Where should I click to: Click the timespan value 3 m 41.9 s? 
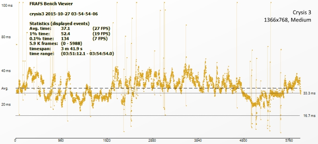point(72,49)
